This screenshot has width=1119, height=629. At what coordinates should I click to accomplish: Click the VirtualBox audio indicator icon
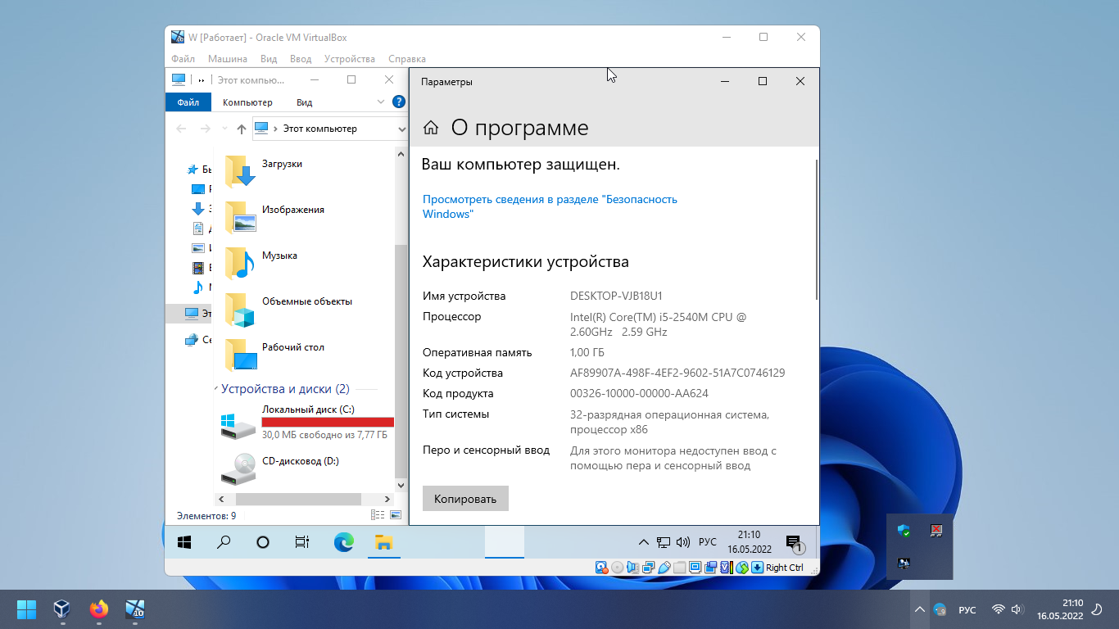coord(632,568)
